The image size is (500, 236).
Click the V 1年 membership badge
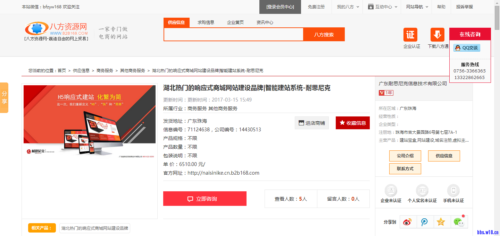[x=386, y=93]
